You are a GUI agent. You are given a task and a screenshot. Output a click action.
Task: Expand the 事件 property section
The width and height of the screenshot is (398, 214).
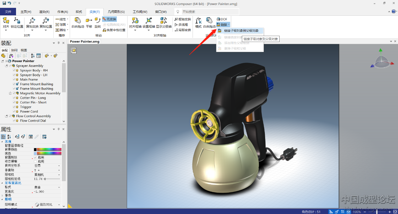click(x=3, y=195)
